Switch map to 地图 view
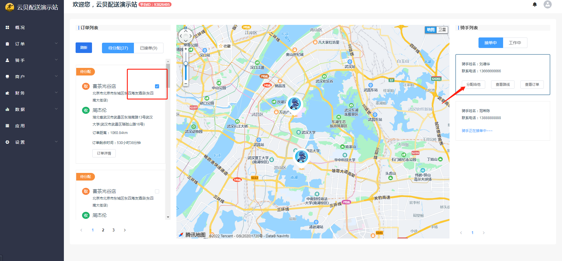 coord(430,30)
